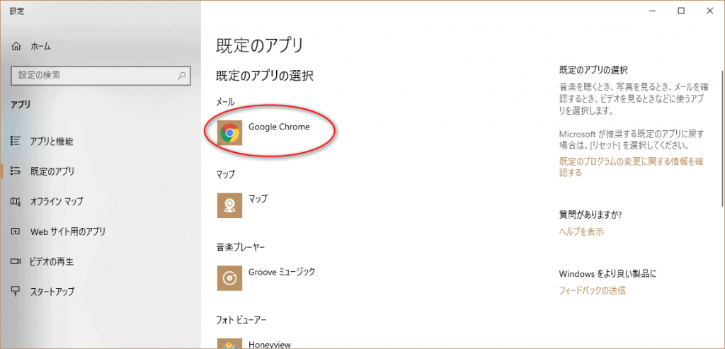Open Web サイト用のアプリ section

pyautogui.click(x=67, y=231)
